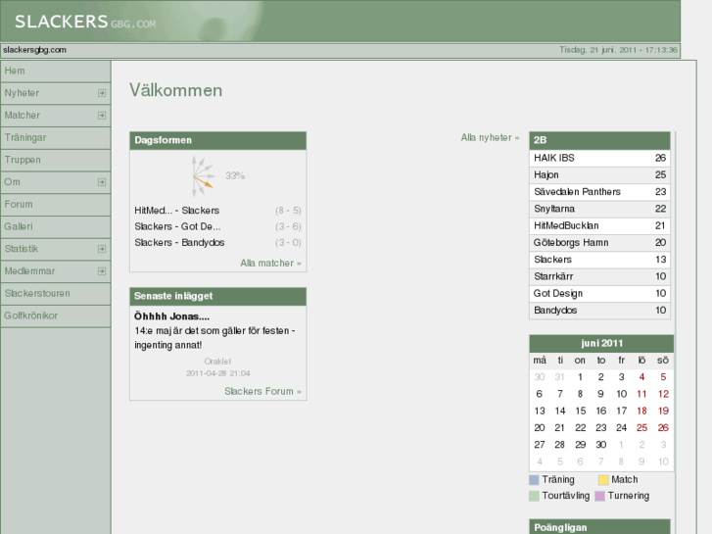The width and height of the screenshot is (712, 534).
Task: Open the Slackerstouren menu item
Action: 56,294
